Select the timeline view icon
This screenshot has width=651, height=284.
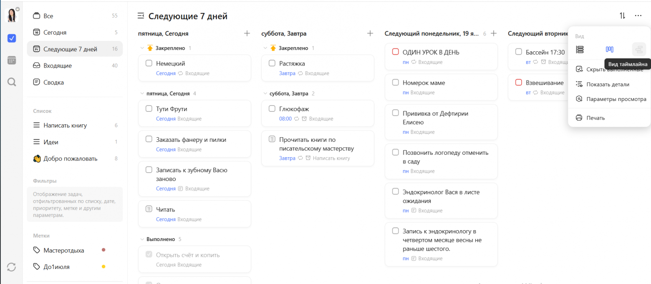tap(638, 50)
